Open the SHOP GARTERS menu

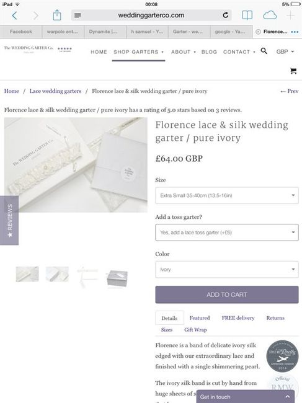[x=138, y=52]
